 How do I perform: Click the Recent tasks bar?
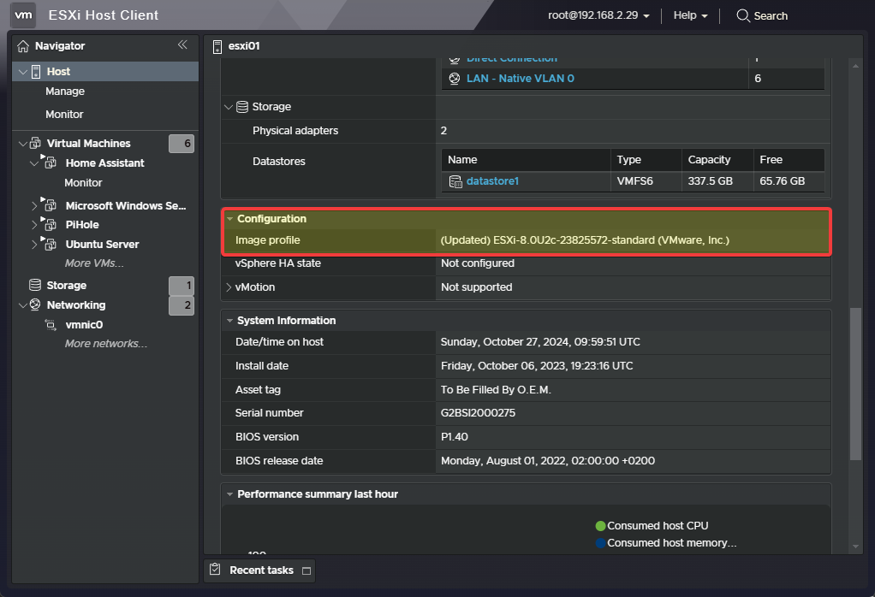259,570
